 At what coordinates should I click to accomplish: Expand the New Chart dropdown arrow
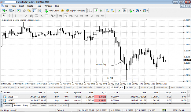point(7,11)
